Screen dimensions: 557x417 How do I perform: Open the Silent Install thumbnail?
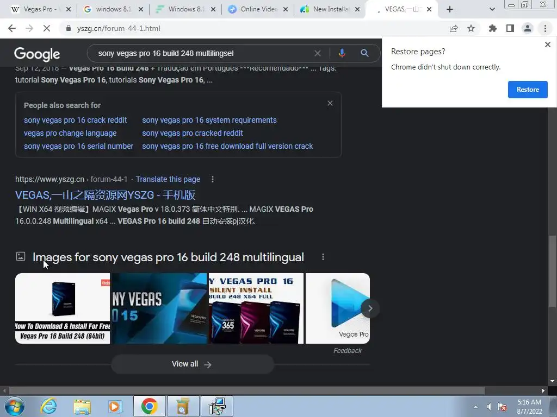coord(256,308)
